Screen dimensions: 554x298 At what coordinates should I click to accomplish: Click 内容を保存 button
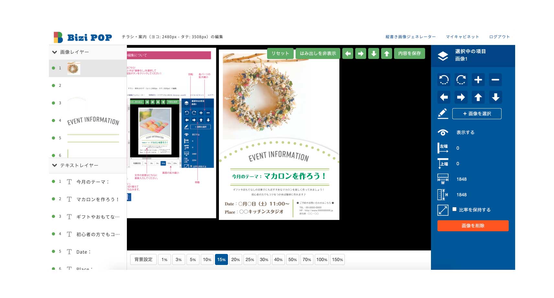[409, 53]
